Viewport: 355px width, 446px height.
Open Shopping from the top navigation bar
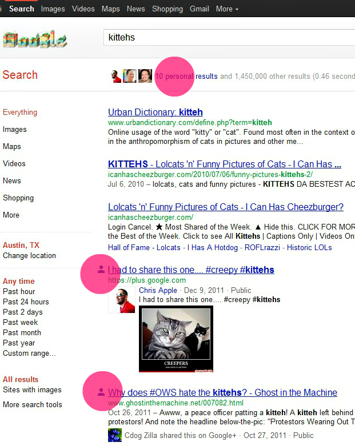167,9
